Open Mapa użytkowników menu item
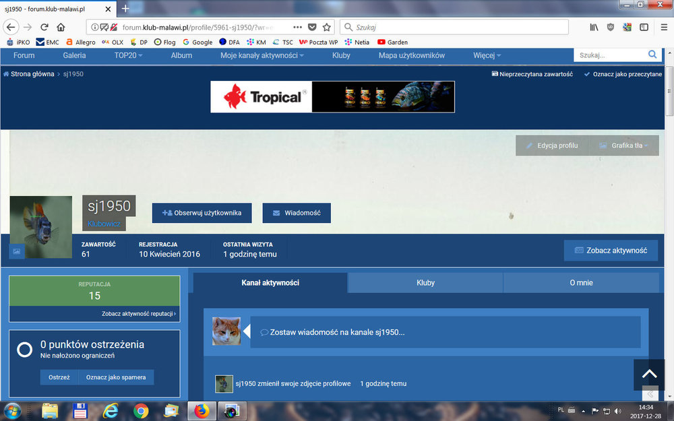The image size is (674, 421). click(x=411, y=55)
